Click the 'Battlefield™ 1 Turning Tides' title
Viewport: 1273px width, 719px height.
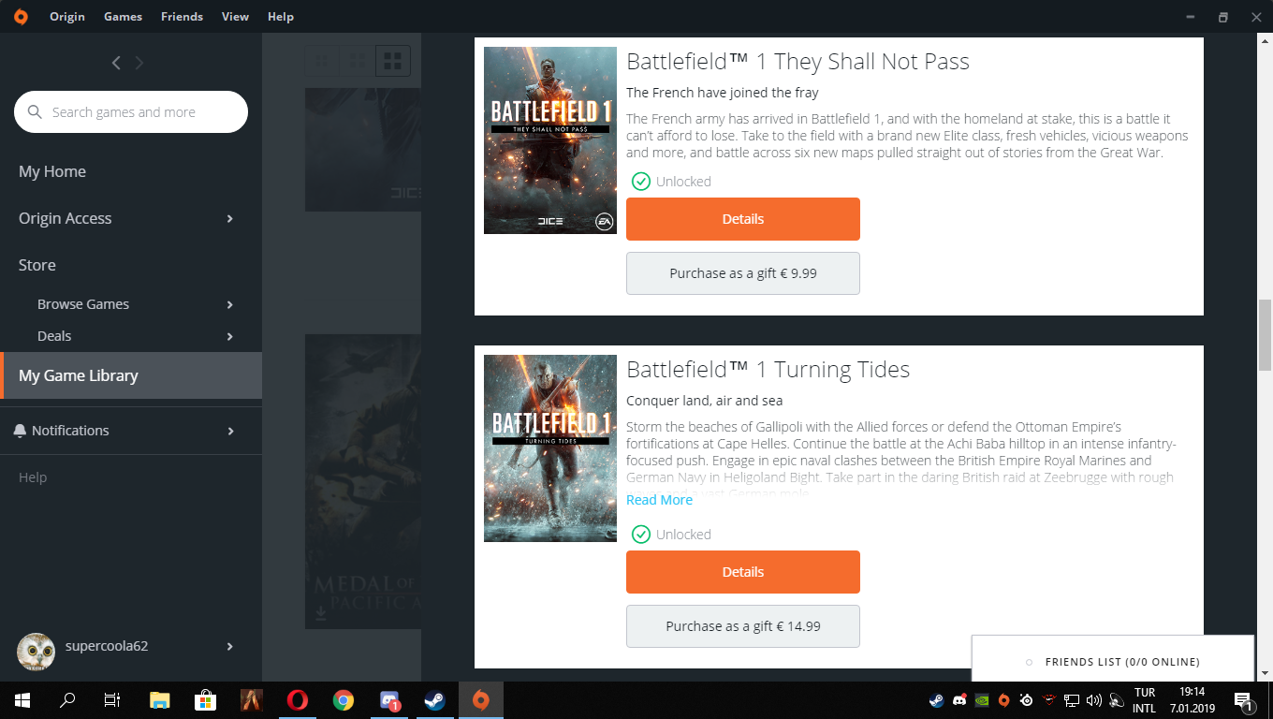click(768, 370)
